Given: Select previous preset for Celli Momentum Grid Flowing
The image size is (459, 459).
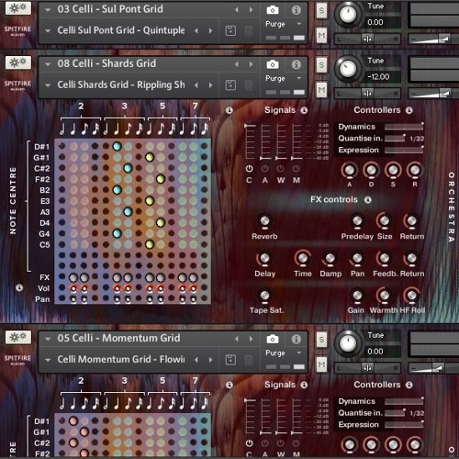Looking at the screenshot, I should 196,360.
